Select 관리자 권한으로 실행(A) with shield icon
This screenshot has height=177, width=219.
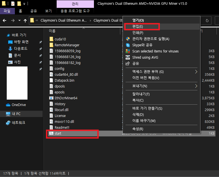coord(162,39)
